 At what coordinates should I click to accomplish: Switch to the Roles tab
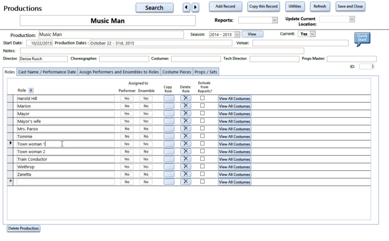click(10, 72)
